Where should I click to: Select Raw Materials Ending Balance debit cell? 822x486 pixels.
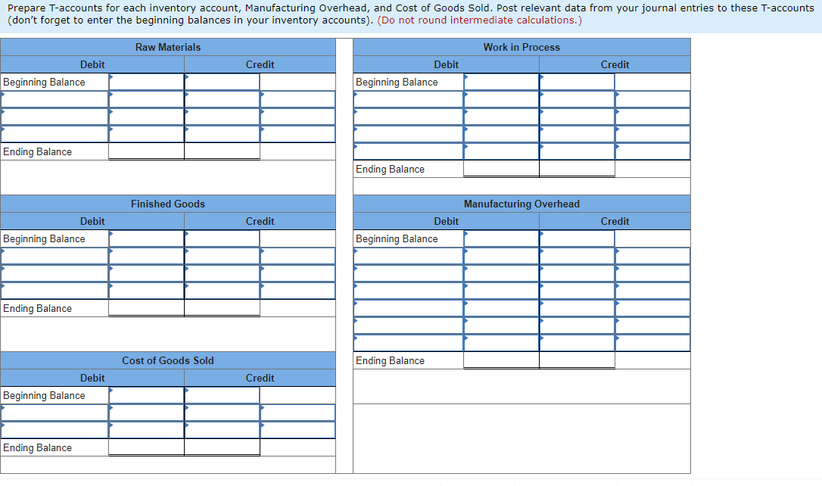click(146, 151)
